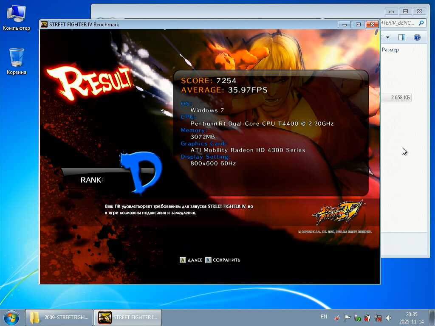Click the Benchmark window title bar icon
This screenshot has height=326, width=435.
pos(44,24)
